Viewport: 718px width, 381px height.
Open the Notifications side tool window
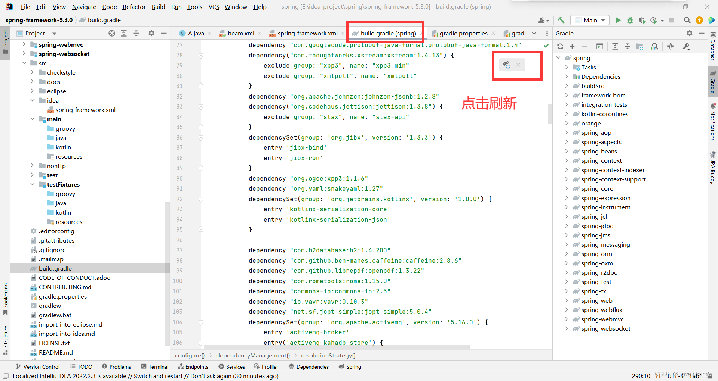(713, 122)
